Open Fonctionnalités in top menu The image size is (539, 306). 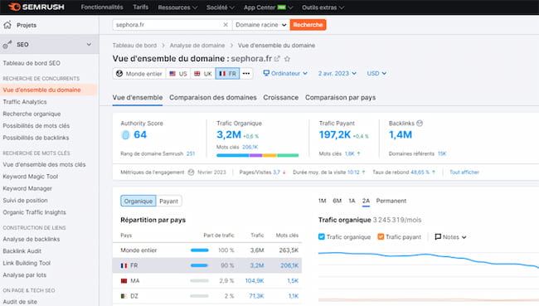102,7
